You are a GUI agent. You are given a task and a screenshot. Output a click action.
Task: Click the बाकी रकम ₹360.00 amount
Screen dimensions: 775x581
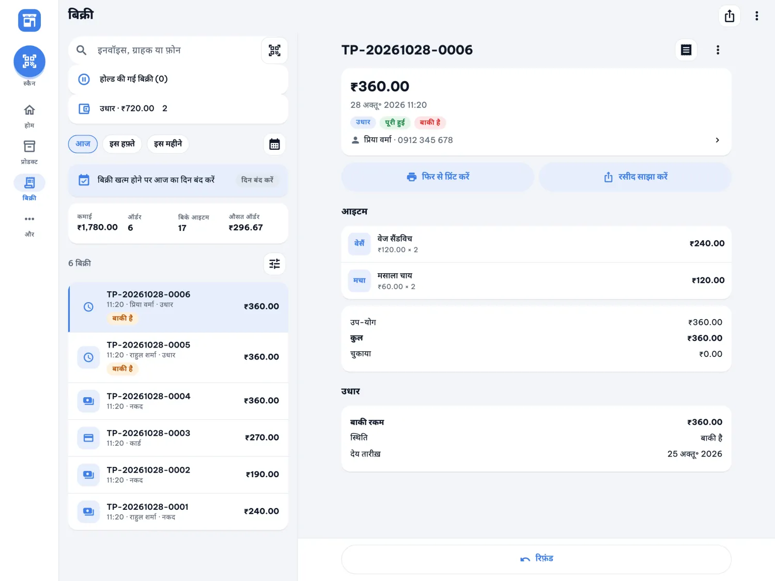[x=705, y=422]
